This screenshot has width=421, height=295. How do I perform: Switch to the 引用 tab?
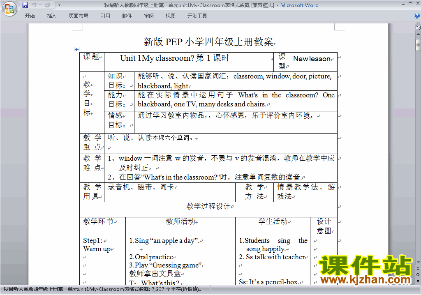(105, 16)
